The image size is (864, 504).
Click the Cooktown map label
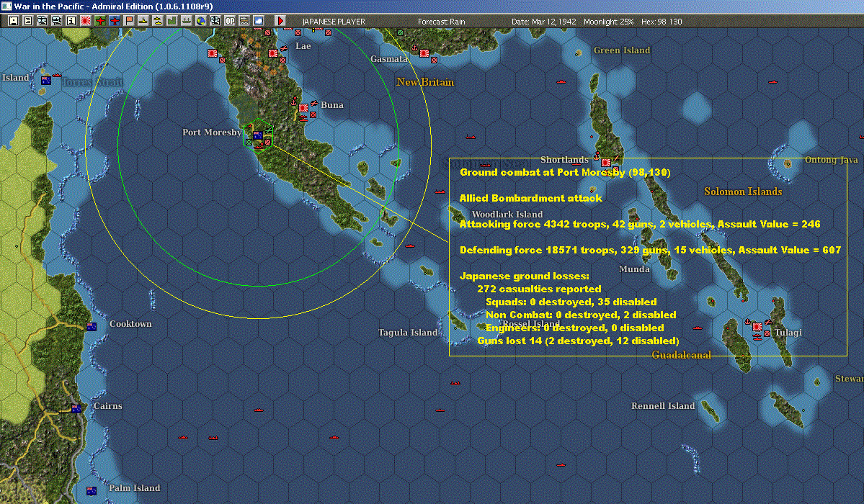pos(130,324)
